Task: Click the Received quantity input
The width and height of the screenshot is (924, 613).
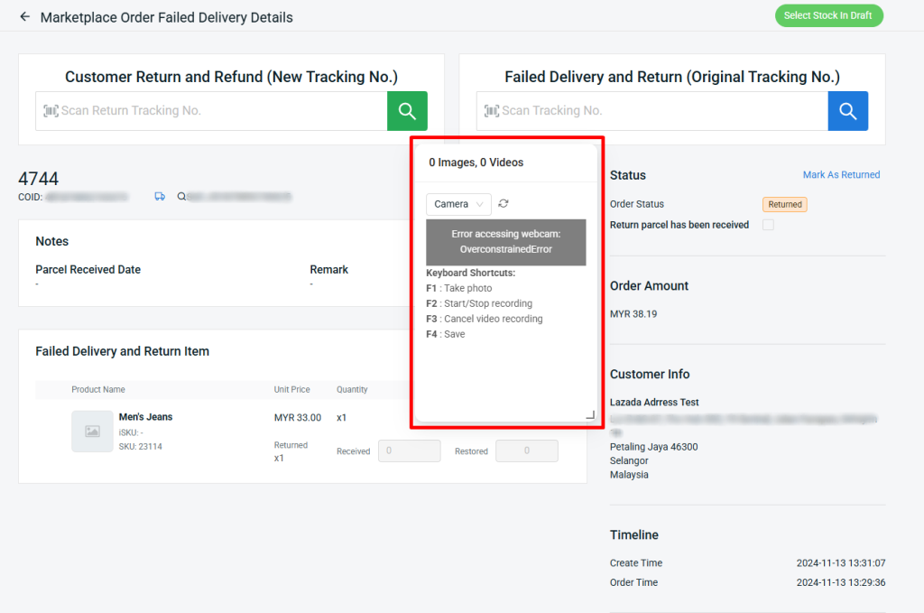Action: 409,450
